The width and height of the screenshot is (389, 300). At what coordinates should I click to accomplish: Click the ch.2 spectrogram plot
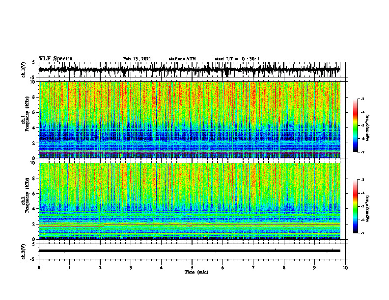(189, 201)
